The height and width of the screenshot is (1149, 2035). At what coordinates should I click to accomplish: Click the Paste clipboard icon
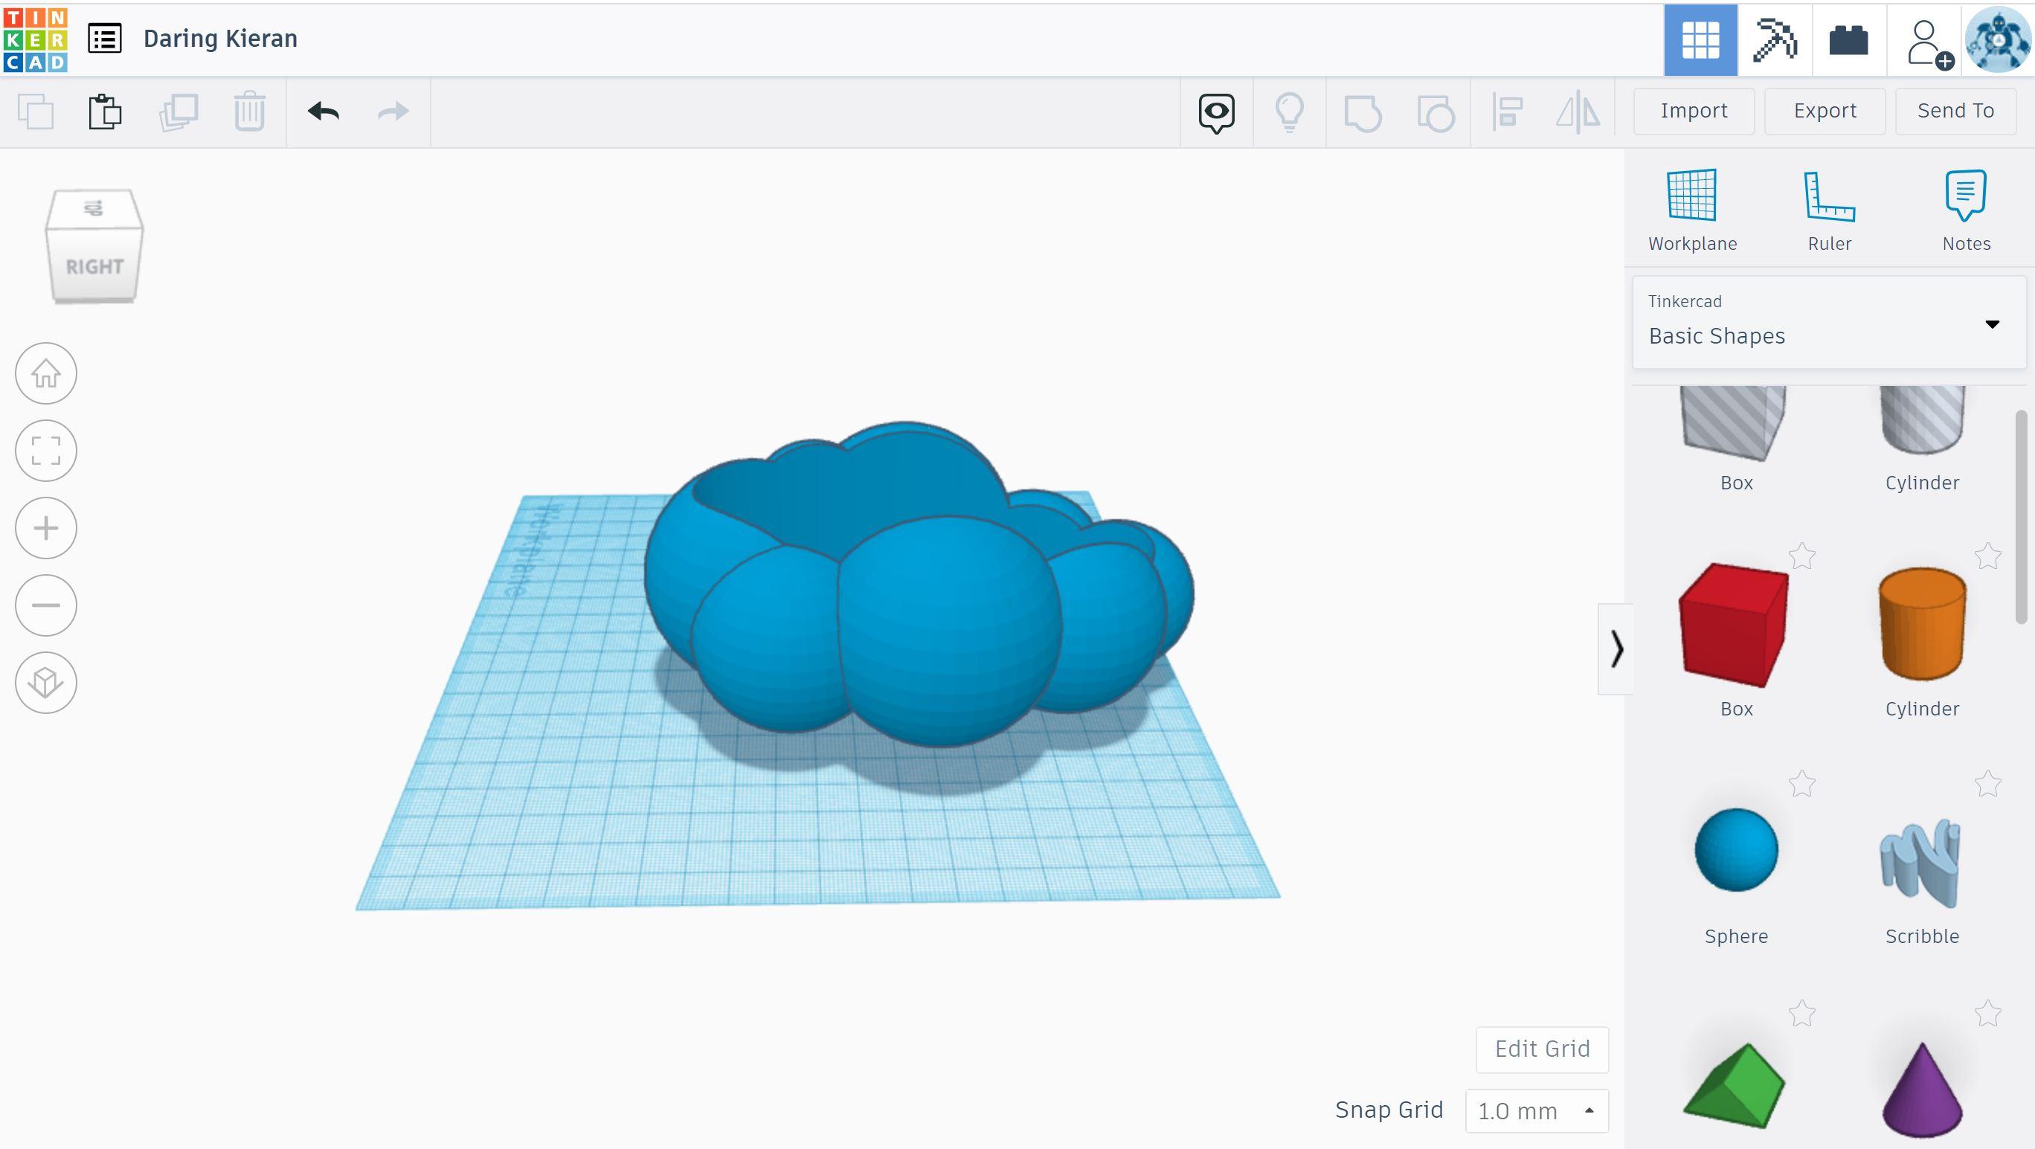coord(104,112)
